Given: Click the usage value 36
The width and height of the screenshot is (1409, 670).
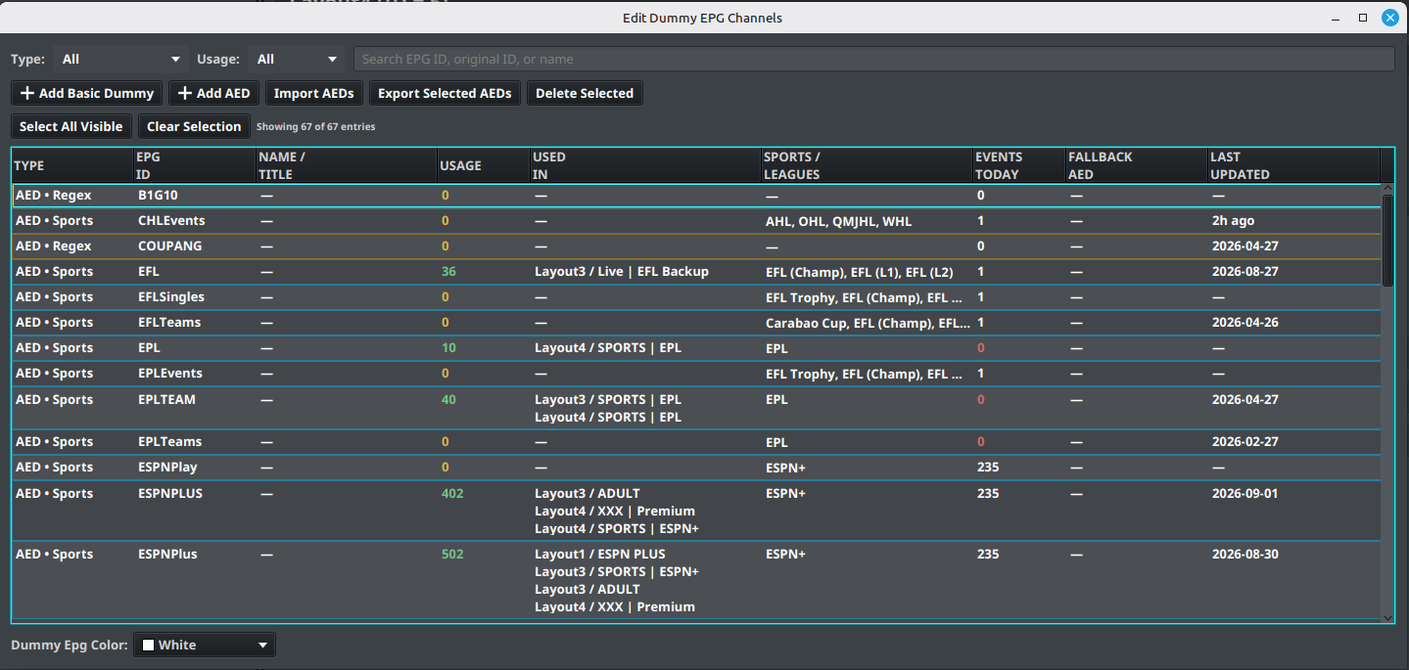Looking at the screenshot, I should pyautogui.click(x=448, y=272).
